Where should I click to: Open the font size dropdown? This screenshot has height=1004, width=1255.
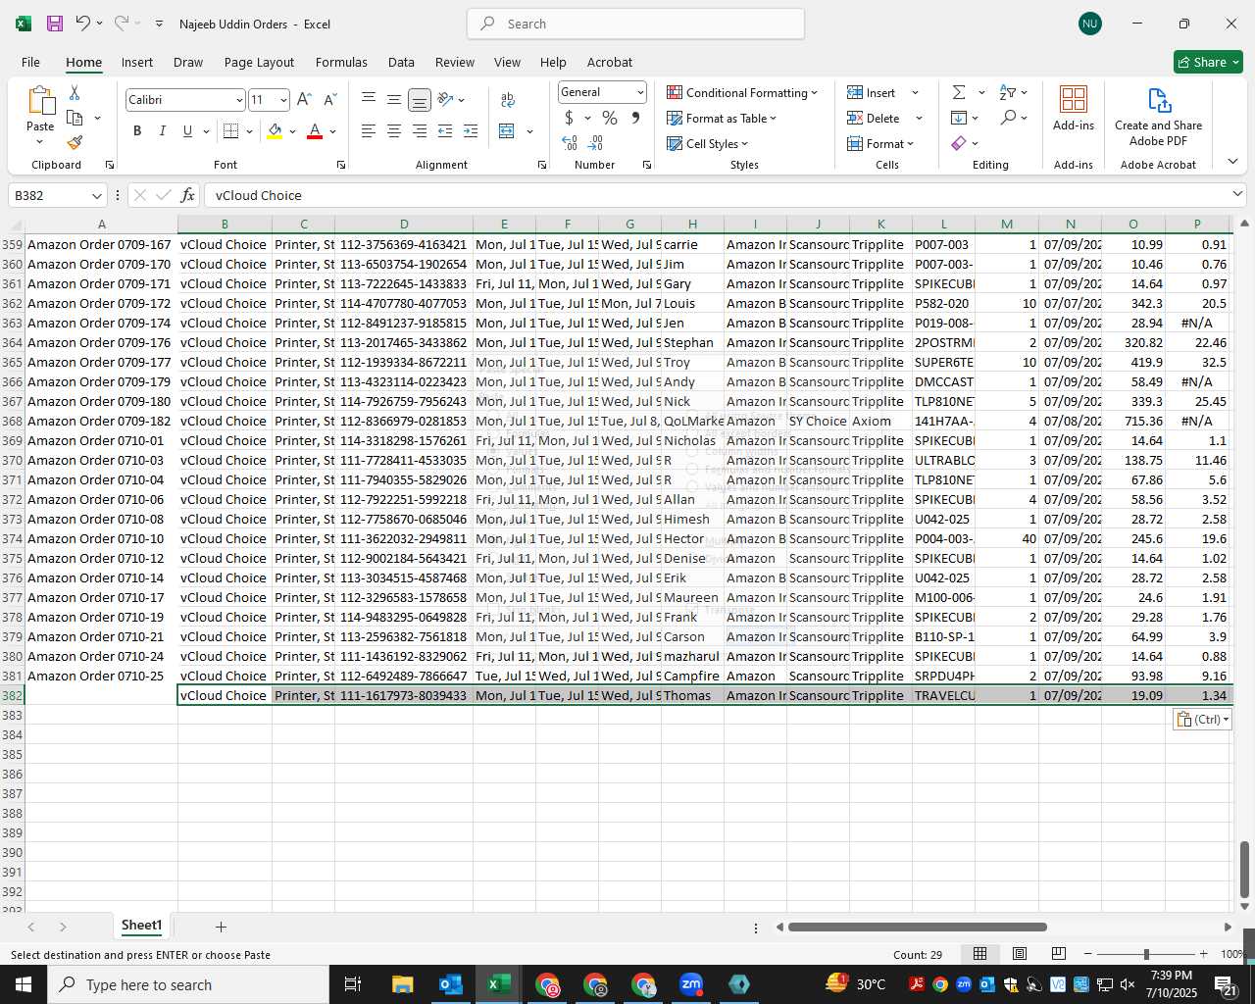[x=283, y=100]
